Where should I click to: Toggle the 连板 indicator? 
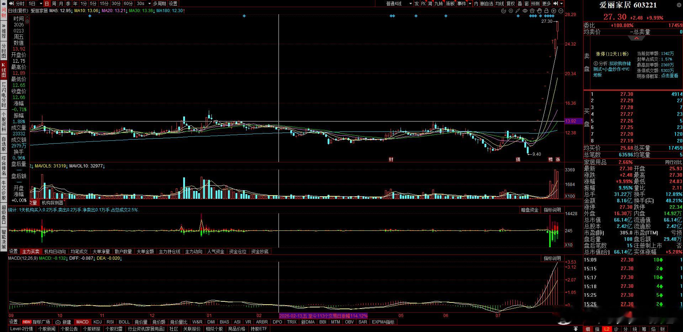point(450,4)
